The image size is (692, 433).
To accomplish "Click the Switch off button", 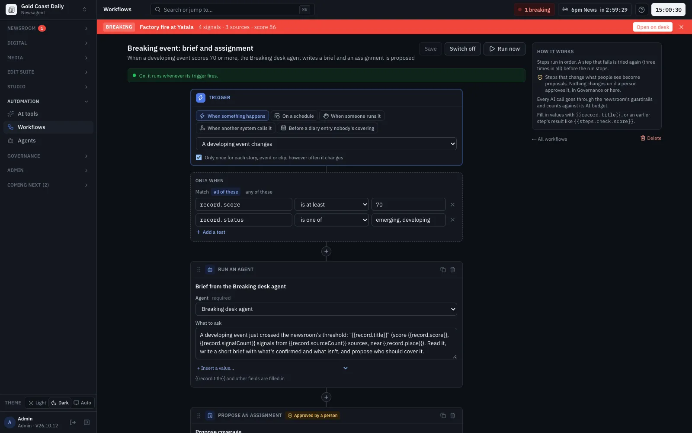I will (x=462, y=49).
